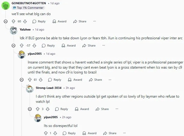Open Strong-Lead-3034's user profile link
The width and height of the screenshot is (184, 136).
tap(49, 88)
